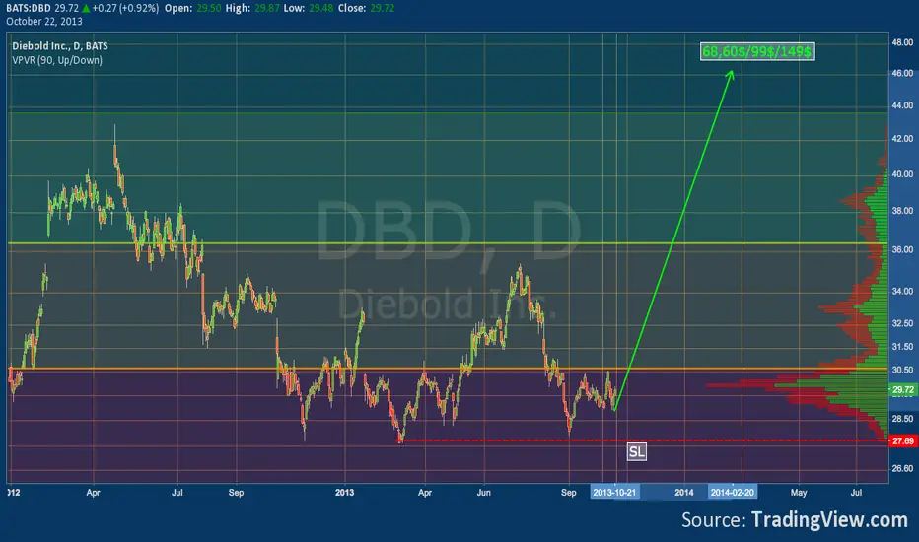Image resolution: width=919 pixels, height=542 pixels.
Task: Click the Jul label near 2012 on time axis
Action: 177,492
